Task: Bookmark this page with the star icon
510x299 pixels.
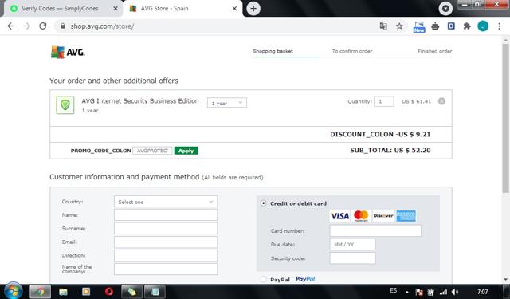Action: click(x=399, y=26)
